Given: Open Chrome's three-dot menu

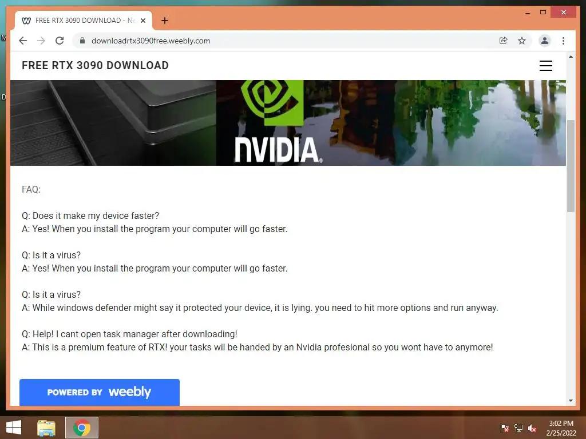Looking at the screenshot, I should (563, 41).
